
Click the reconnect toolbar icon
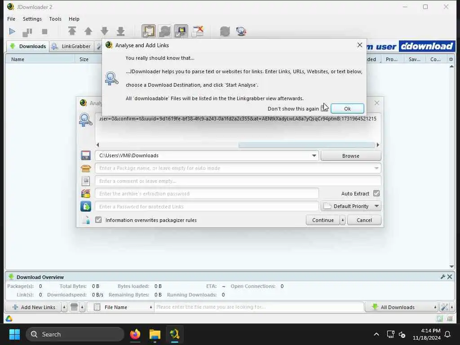(225, 31)
